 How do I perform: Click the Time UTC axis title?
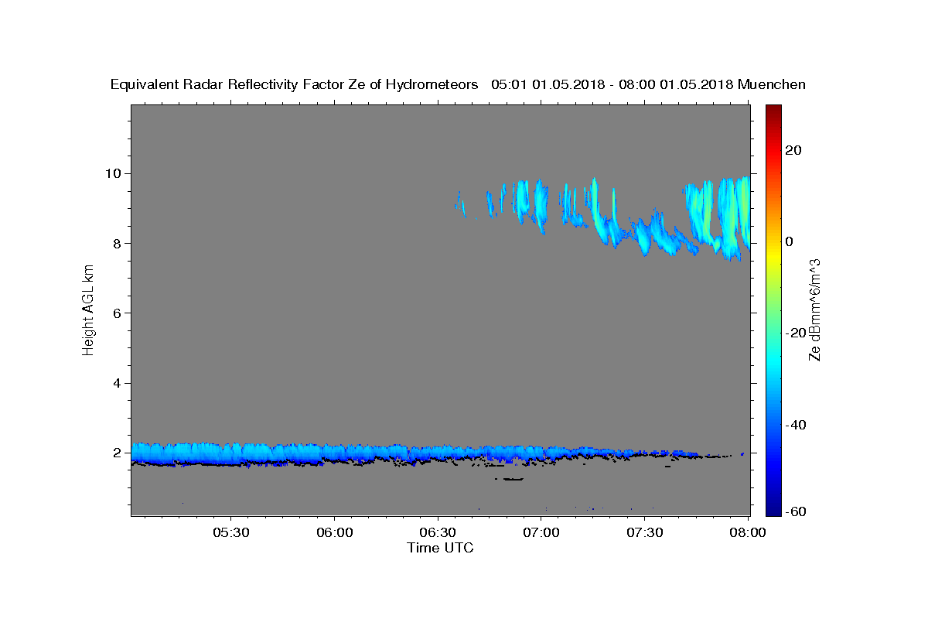pyautogui.click(x=440, y=548)
